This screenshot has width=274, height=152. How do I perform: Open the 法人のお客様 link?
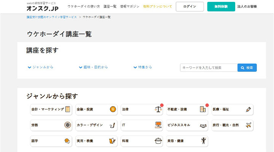(x=247, y=6)
